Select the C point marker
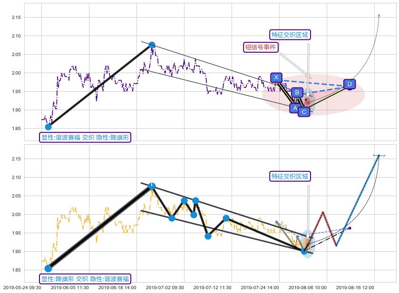 coord(303,112)
